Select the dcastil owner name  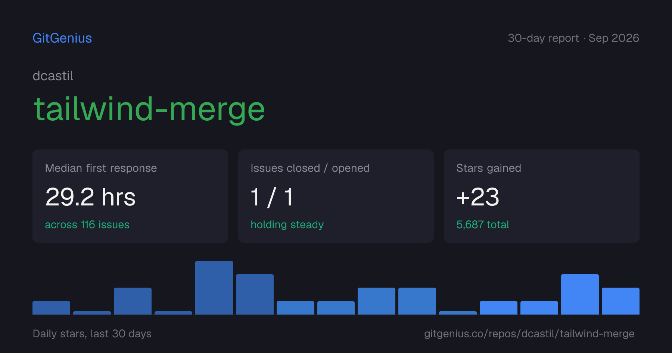tap(53, 76)
